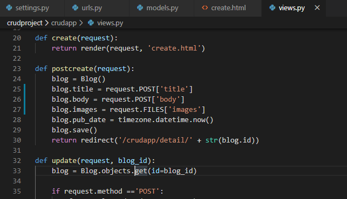Click the Python icon on models.py tab
Viewport: 347px width, 199px height.
click(140, 8)
